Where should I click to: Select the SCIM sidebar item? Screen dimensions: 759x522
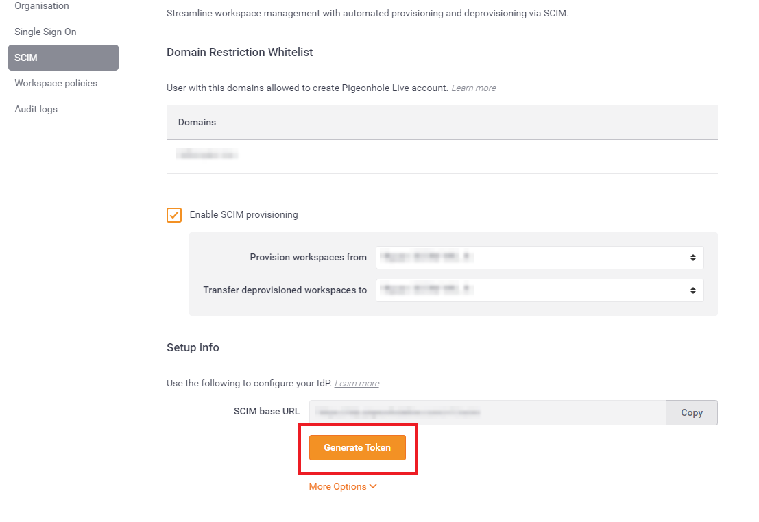tap(63, 58)
